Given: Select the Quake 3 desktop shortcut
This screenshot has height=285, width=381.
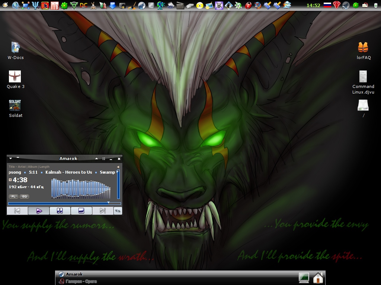Looking at the screenshot, I should [x=16, y=79].
